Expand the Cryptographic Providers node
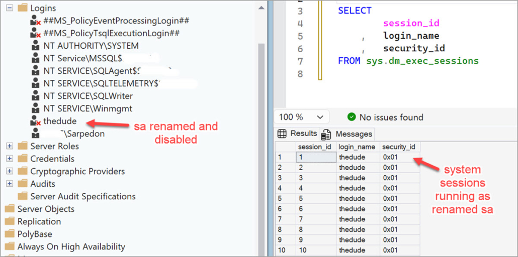518x257 pixels. point(10,171)
